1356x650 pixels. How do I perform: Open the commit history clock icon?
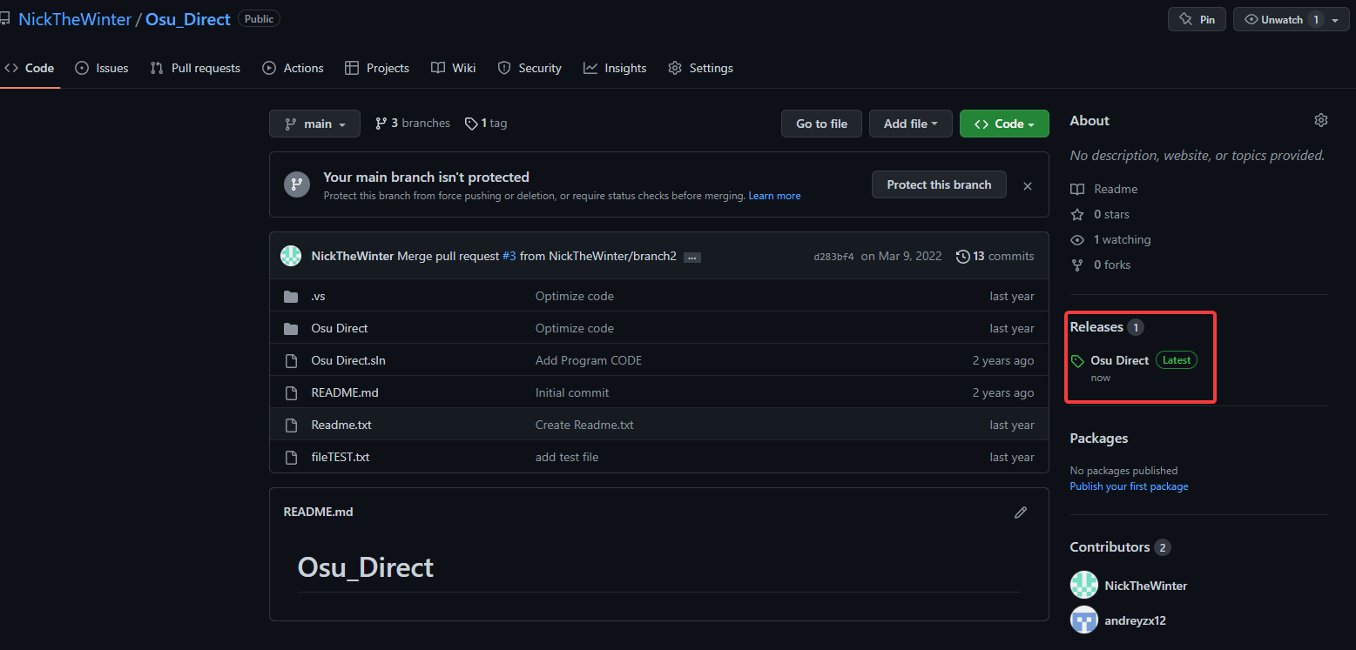pyautogui.click(x=963, y=256)
